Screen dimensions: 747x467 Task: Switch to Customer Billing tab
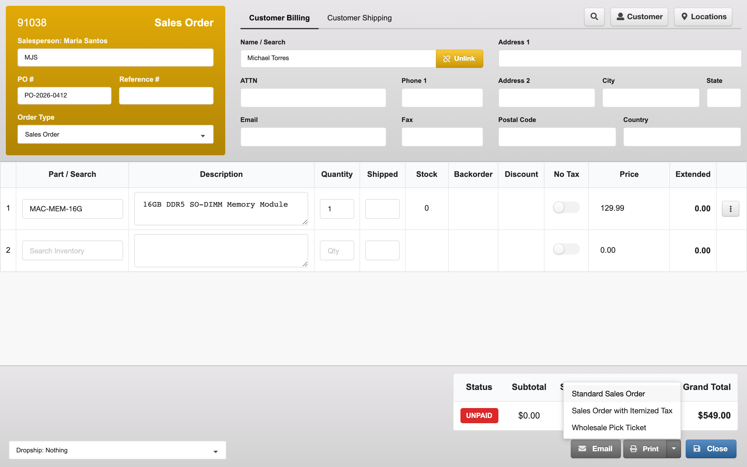279,18
